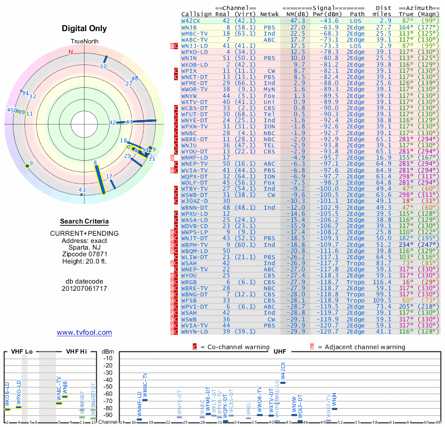Click the pink adjacent channel legend icon
445x427 pixels.
(312, 347)
